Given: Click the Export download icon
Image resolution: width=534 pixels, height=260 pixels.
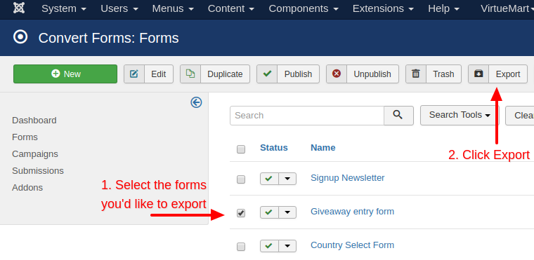Looking at the screenshot, I should [478, 74].
